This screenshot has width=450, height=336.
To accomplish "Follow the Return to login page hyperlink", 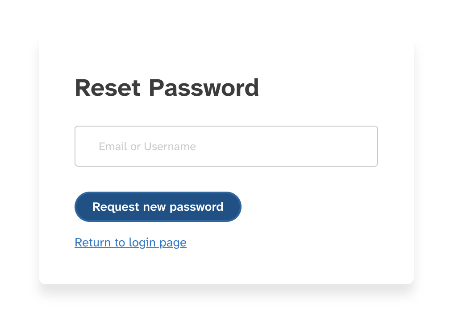I will point(130,242).
